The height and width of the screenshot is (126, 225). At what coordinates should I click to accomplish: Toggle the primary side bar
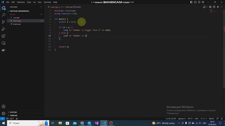click(191, 2)
